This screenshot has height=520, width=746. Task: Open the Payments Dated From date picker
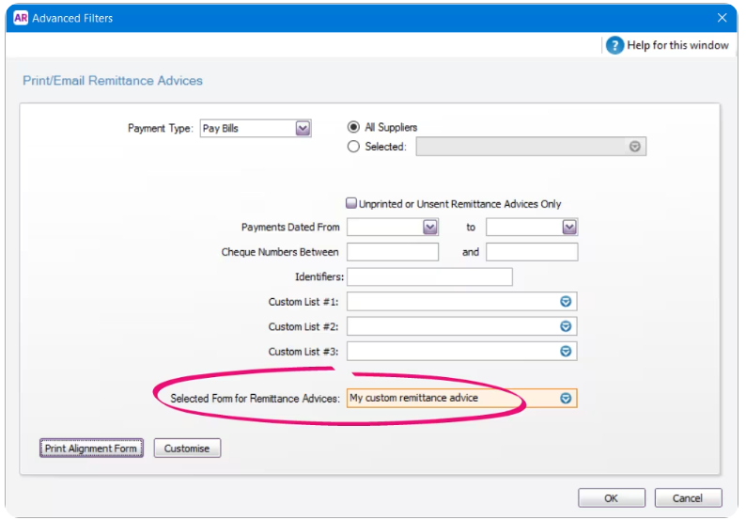click(x=429, y=228)
